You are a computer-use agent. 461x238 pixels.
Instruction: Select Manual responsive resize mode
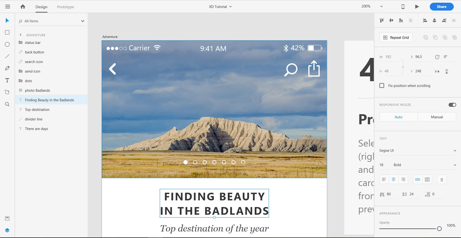437,117
